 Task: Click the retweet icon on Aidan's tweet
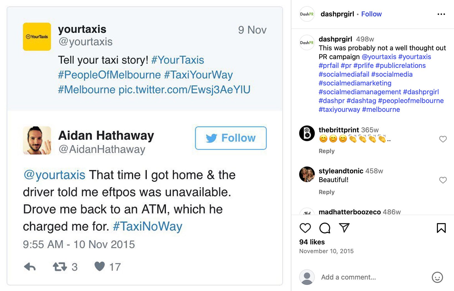pyautogui.click(x=59, y=267)
